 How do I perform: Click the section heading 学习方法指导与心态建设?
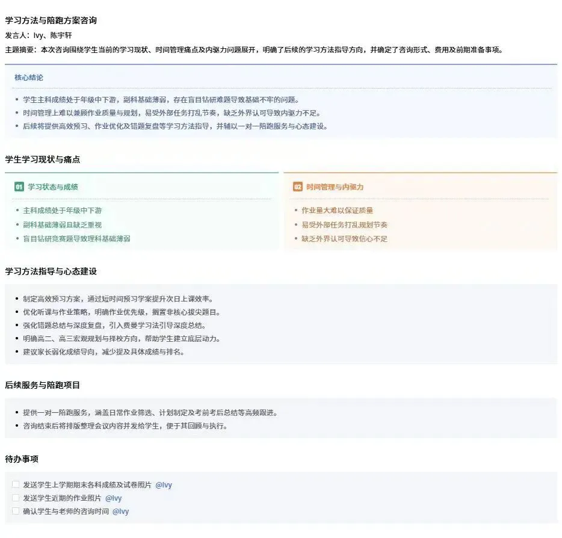[51, 271]
